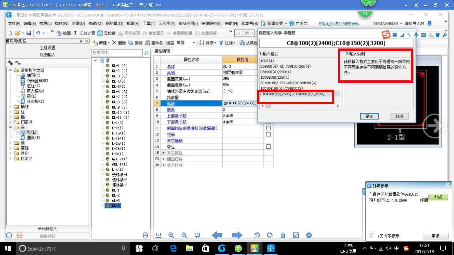Click the 更多 button in upgrade popup
The height and width of the screenshot is (255, 454).
point(435,236)
